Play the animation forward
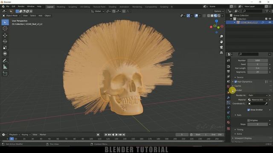This screenshot has width=273, height=153. pyautogui.click(x=116, y=135)
